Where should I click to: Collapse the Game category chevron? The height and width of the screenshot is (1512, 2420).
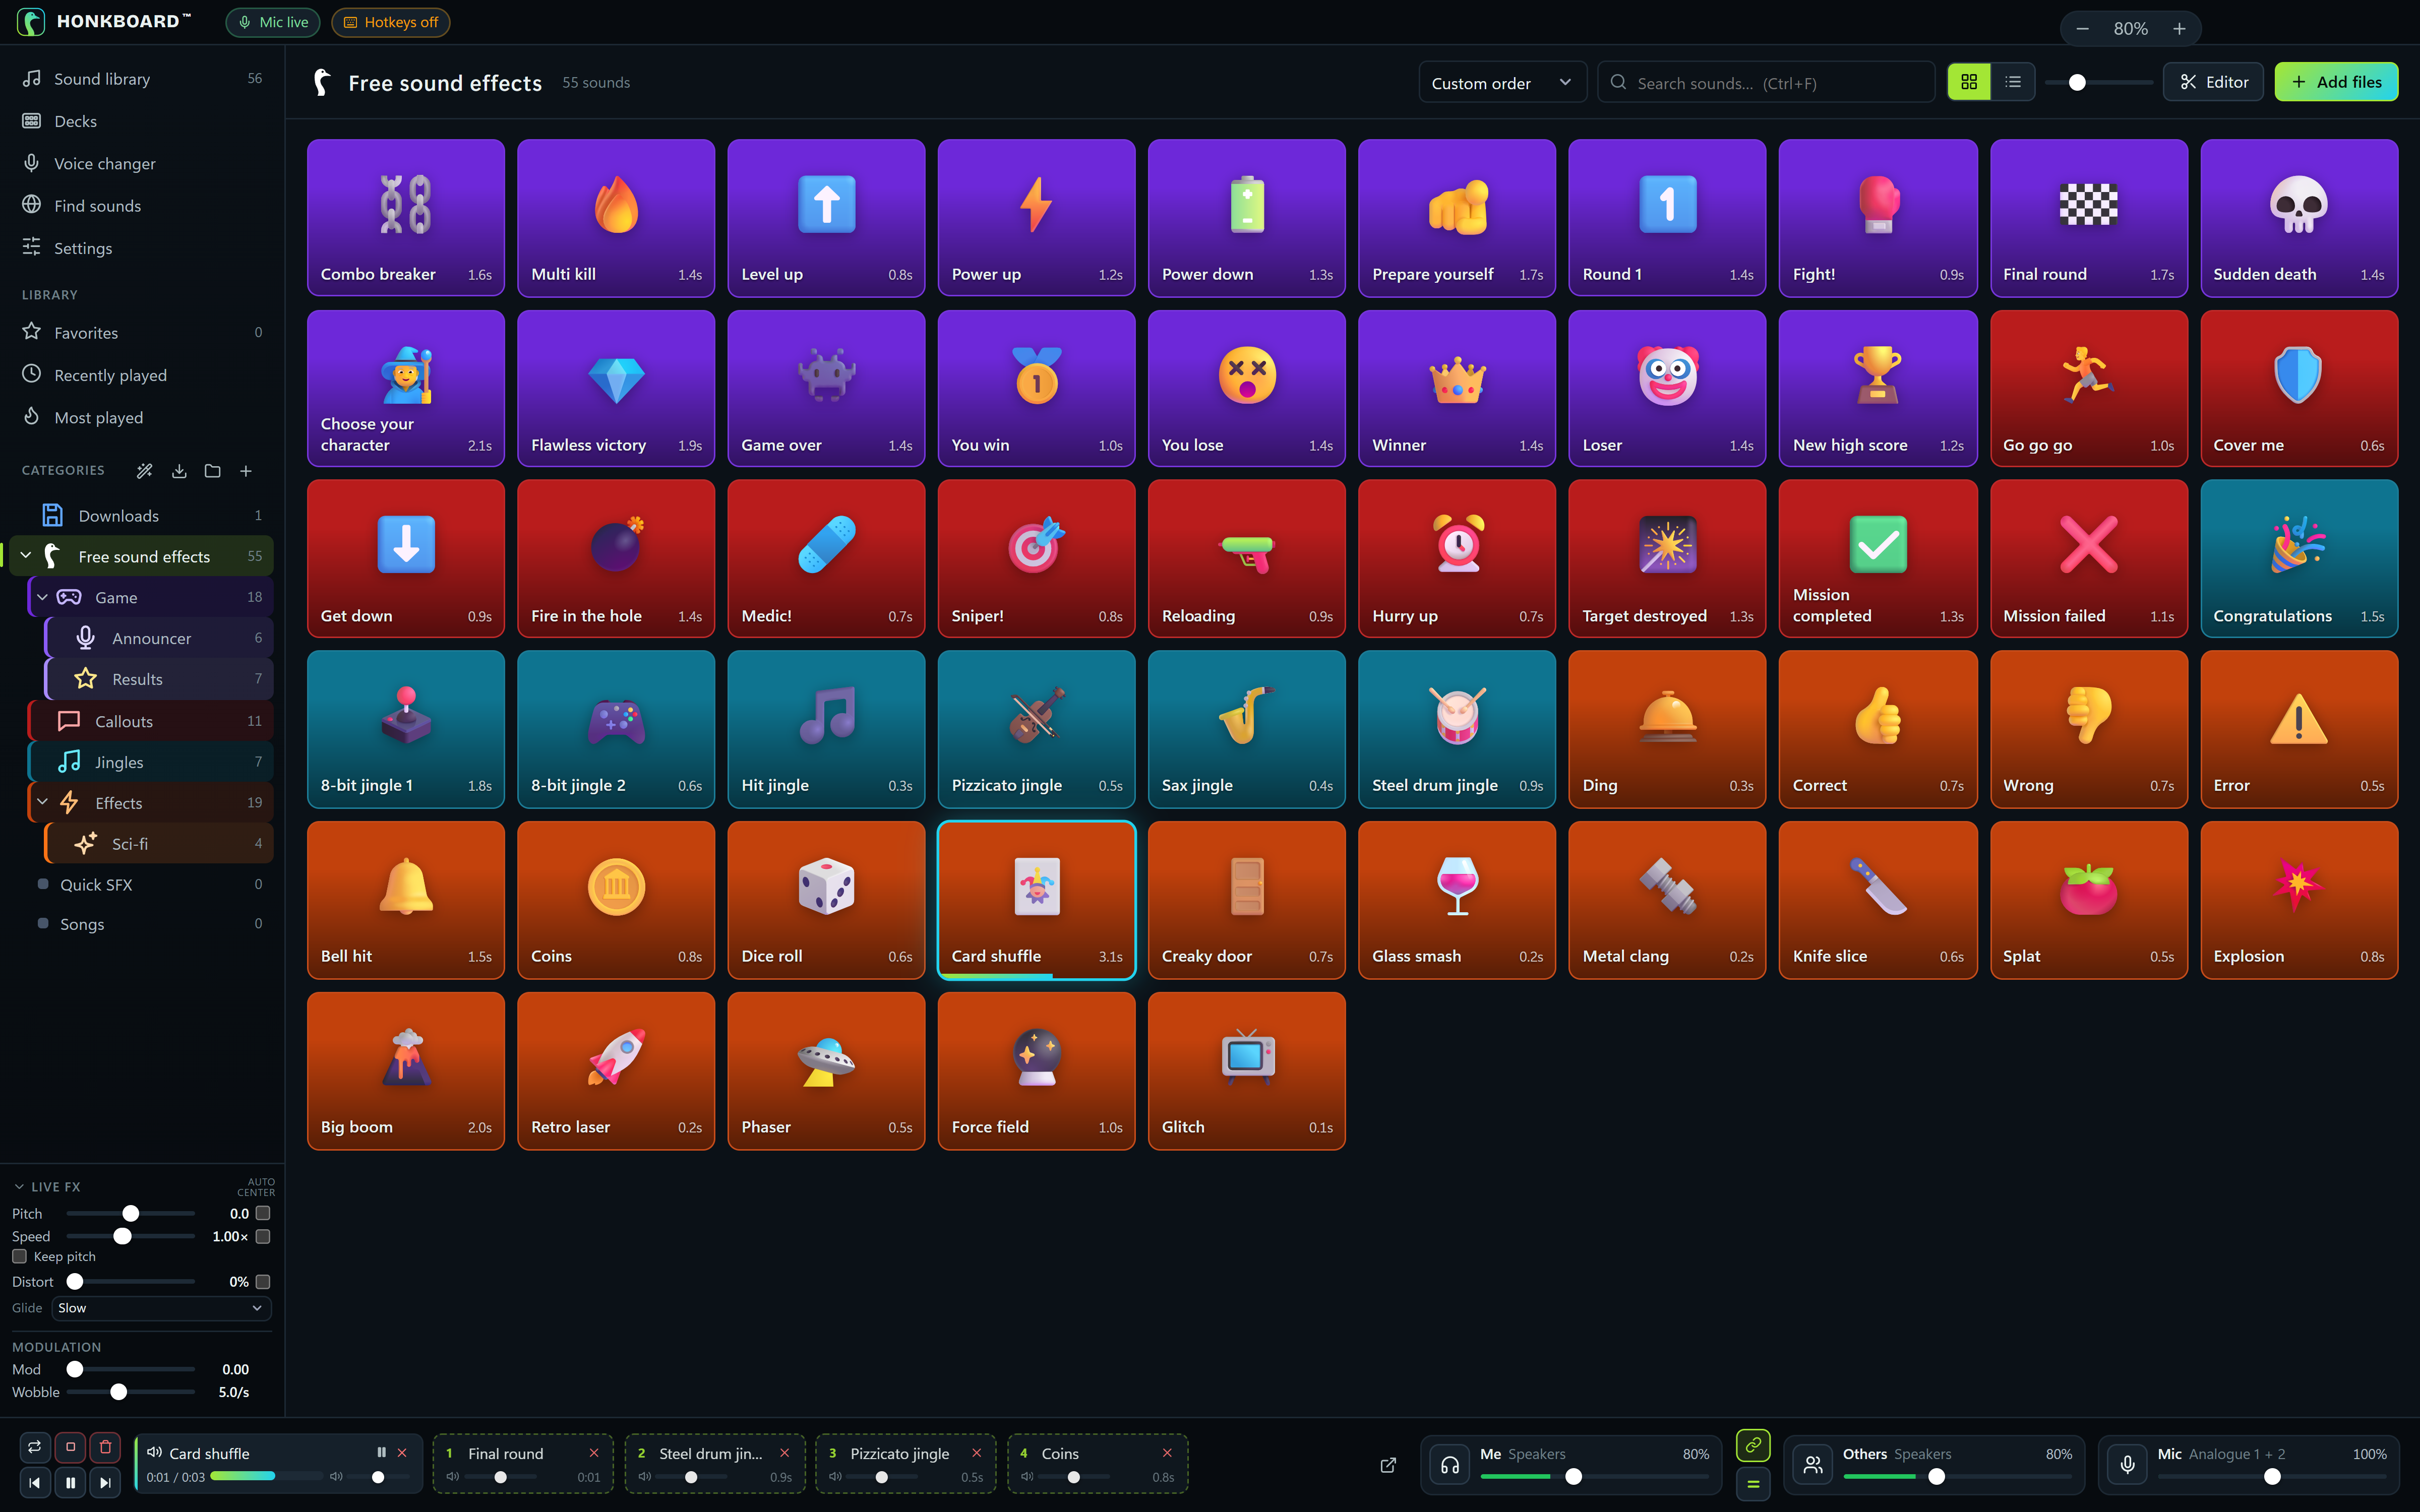pos(43,597)
